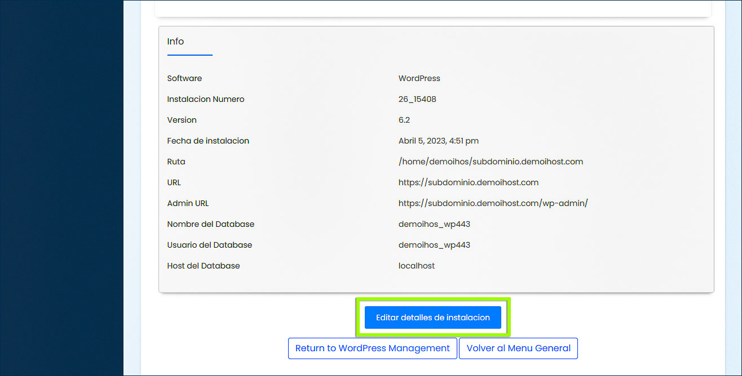The image size is (742, 376).
Task: Click the localhost database host value
Action: point(417,265)
